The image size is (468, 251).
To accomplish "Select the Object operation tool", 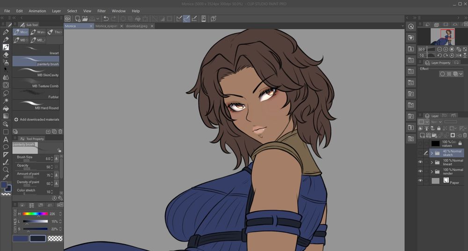I will click(6, 124).
